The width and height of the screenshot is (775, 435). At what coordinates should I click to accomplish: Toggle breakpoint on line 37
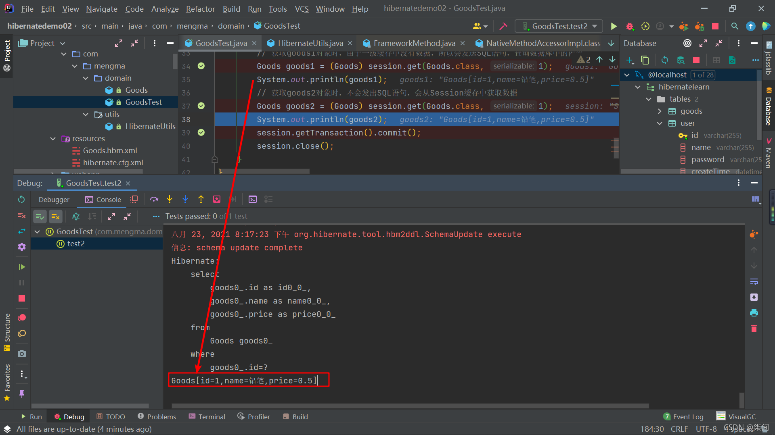(201, 106)
